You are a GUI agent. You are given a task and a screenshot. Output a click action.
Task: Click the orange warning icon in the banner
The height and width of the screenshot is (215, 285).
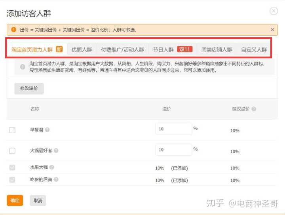tap(13, 29)
